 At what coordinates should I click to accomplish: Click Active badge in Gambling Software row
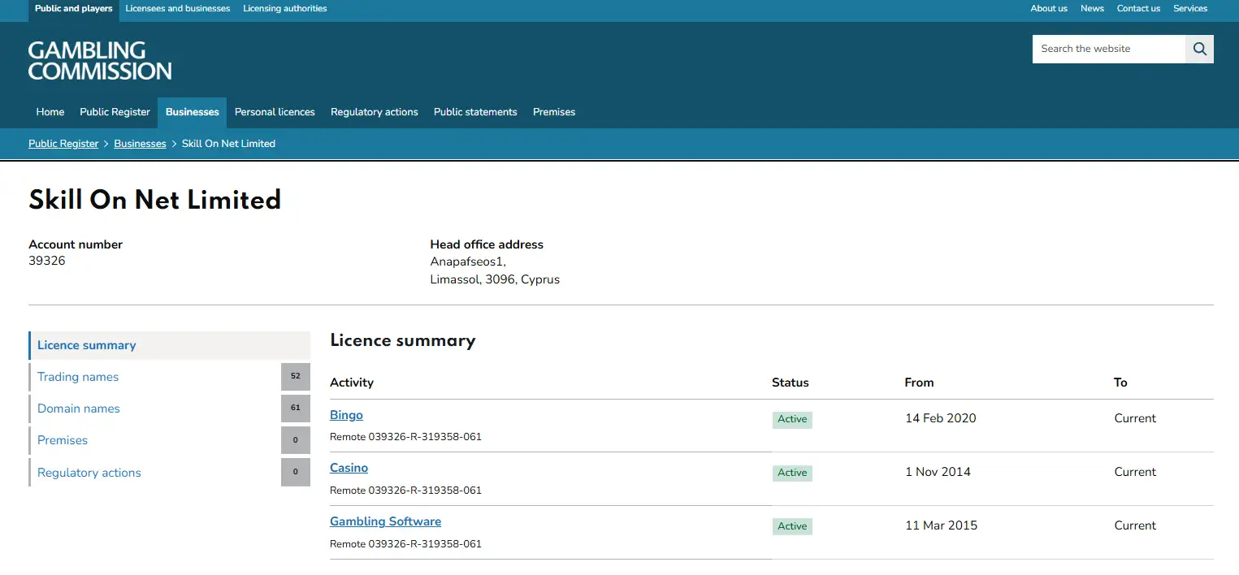click(792, 526)
